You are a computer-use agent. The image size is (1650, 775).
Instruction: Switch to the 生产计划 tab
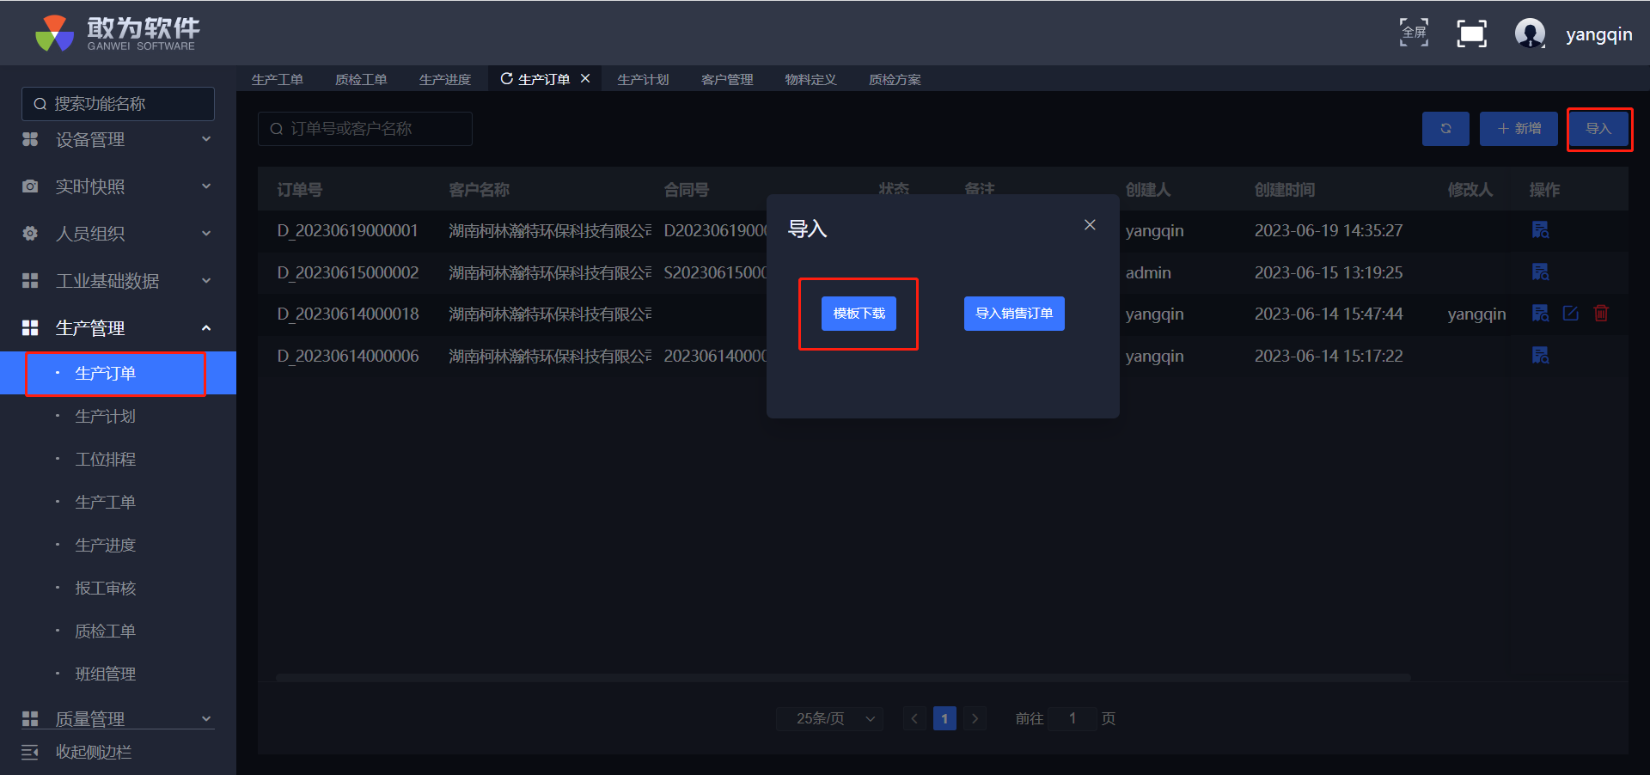(x=643, y=79)
